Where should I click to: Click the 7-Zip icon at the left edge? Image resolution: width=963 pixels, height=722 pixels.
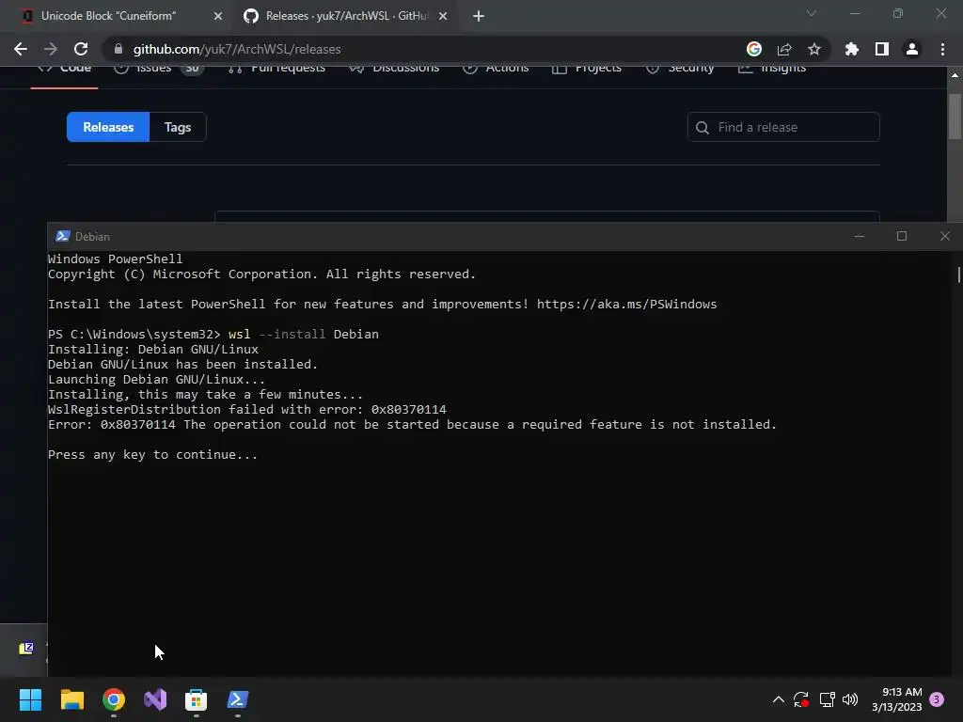point(26,649)
